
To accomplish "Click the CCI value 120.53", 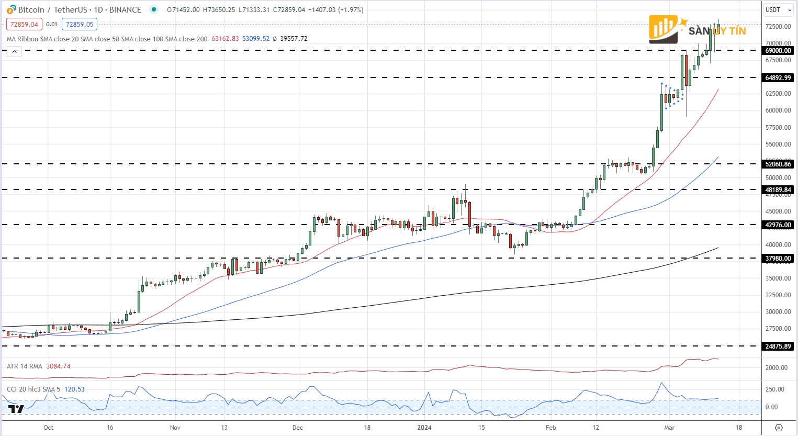I will pos(74,389).
